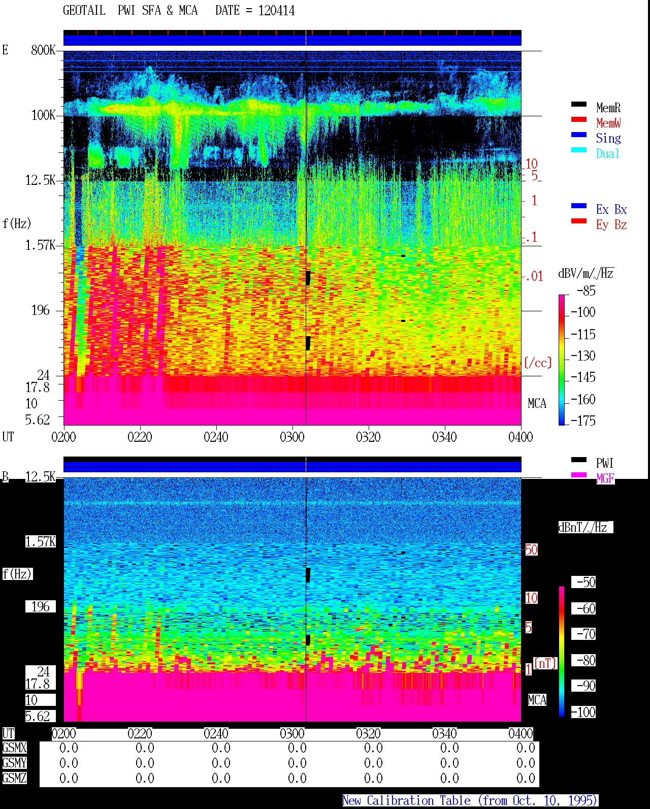Click the 12.5K label on B panel axis

(40, 477)
